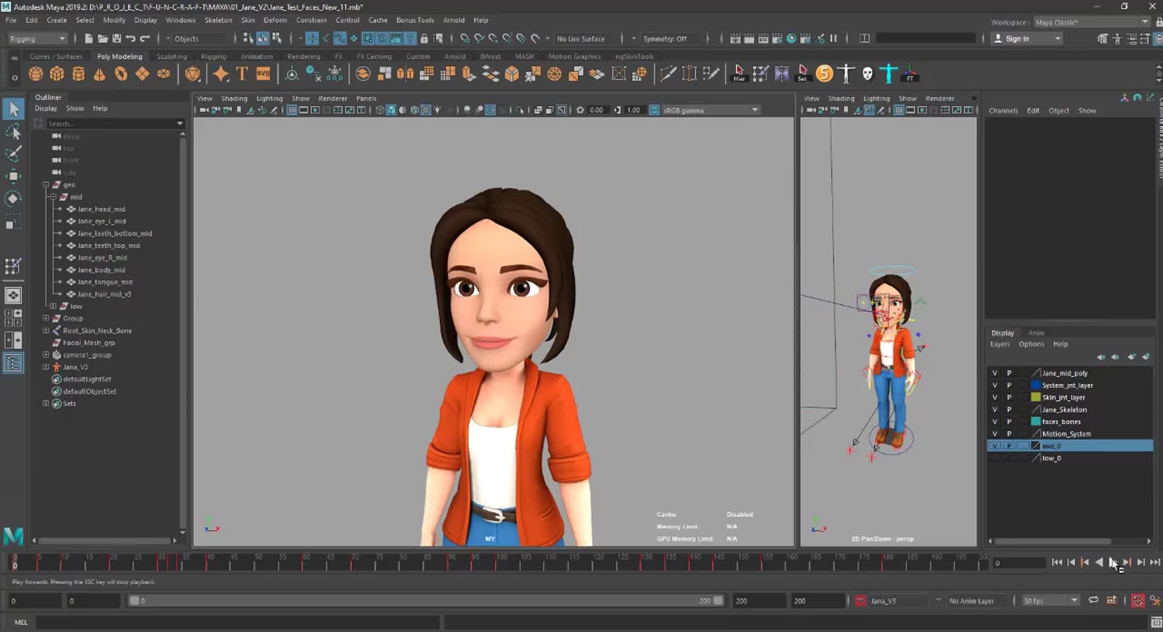1163x632 pixels.
Task: Toggle visibility of the faces_bones layer
Action: coord(994,421)
